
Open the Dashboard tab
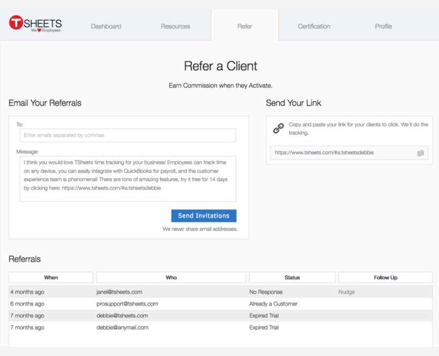click(106, 26)
